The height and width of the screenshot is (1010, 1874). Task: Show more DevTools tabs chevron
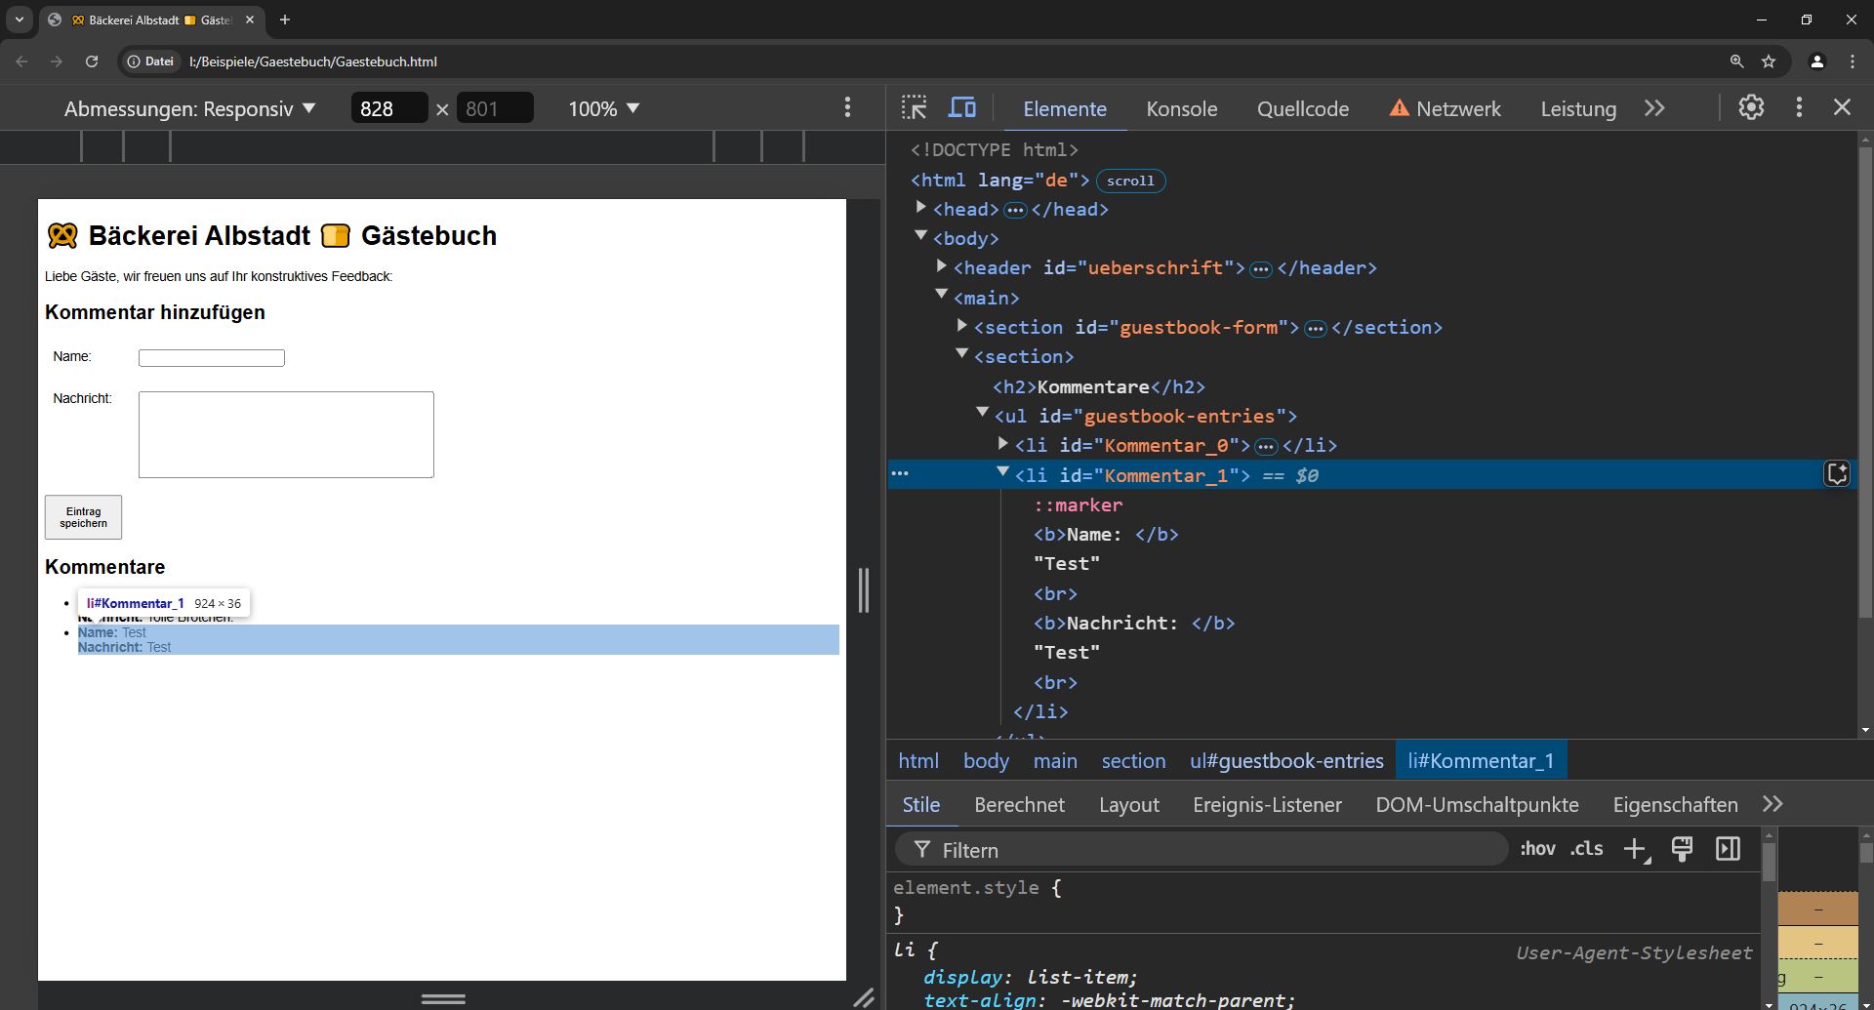point(1654,108)
